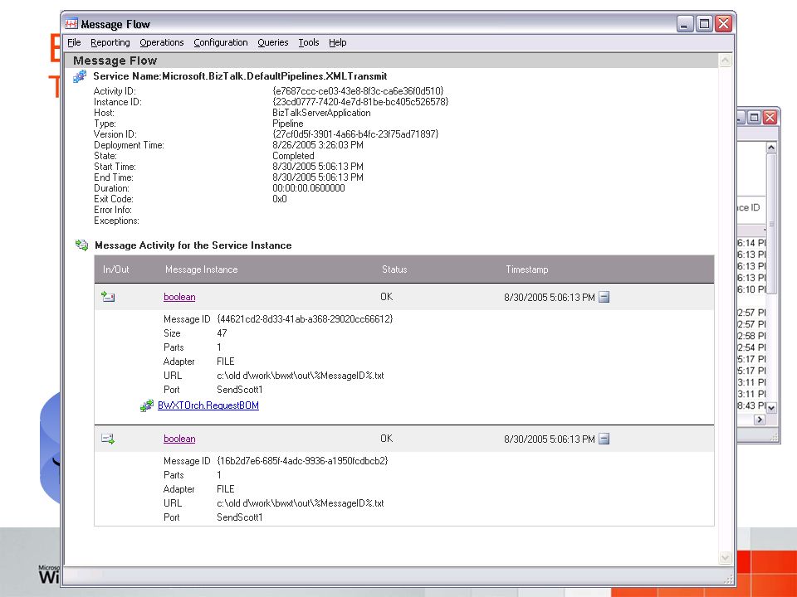Open the Tools menu
Screen dimensions: 797x597
[x=309, y=42]
